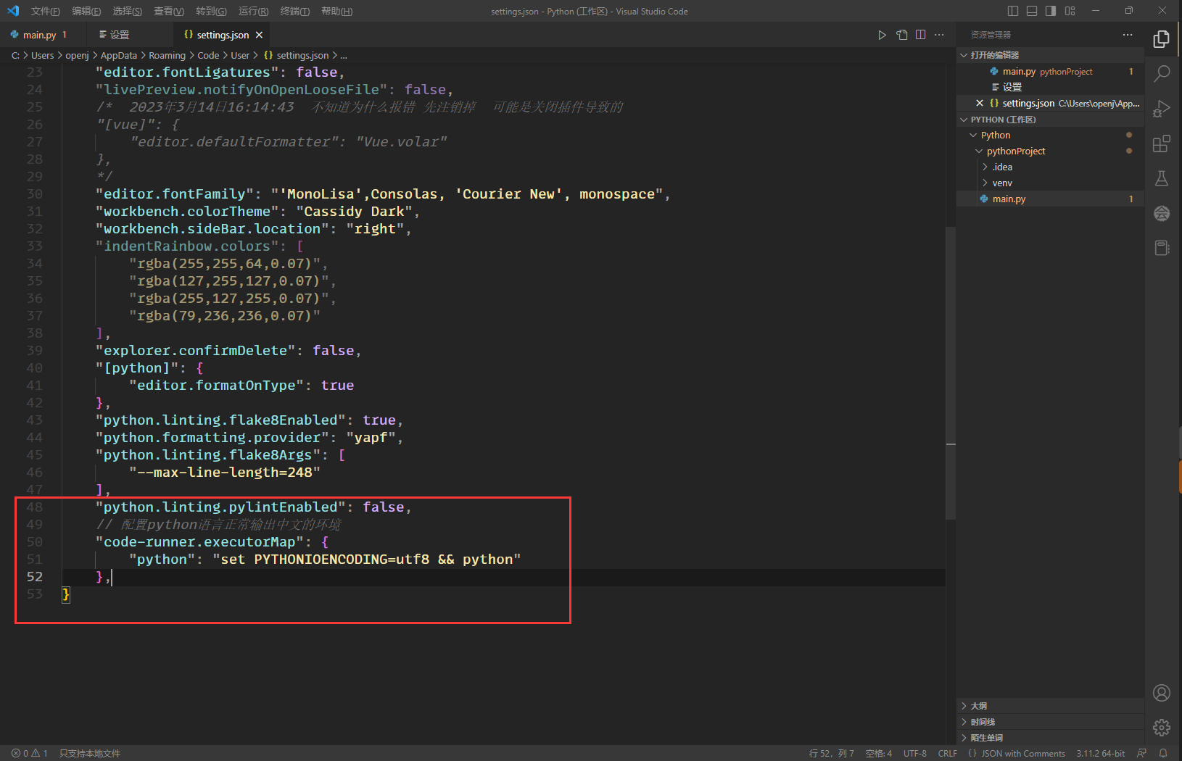Collapse the Python root folder
Viewport: 1182px width, 761px height.
[x=1050, y=136]
